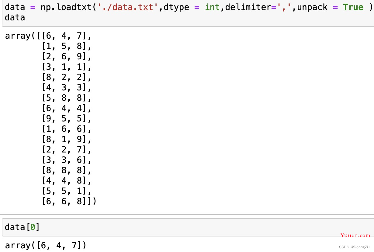Click the word data on second code line
The image size is (374, 252).
pyautogui.click(x=15, y=18)
